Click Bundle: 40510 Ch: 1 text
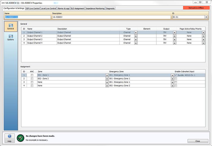 [187, 75]
